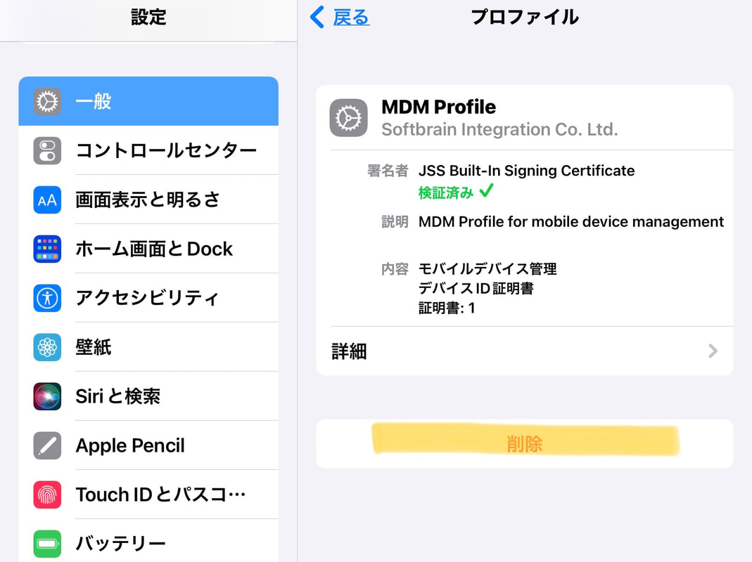Screen dimensions: 752x562
Task: Tap the ホーム画面とDock grid icon
Action: [x=47, y=249]
